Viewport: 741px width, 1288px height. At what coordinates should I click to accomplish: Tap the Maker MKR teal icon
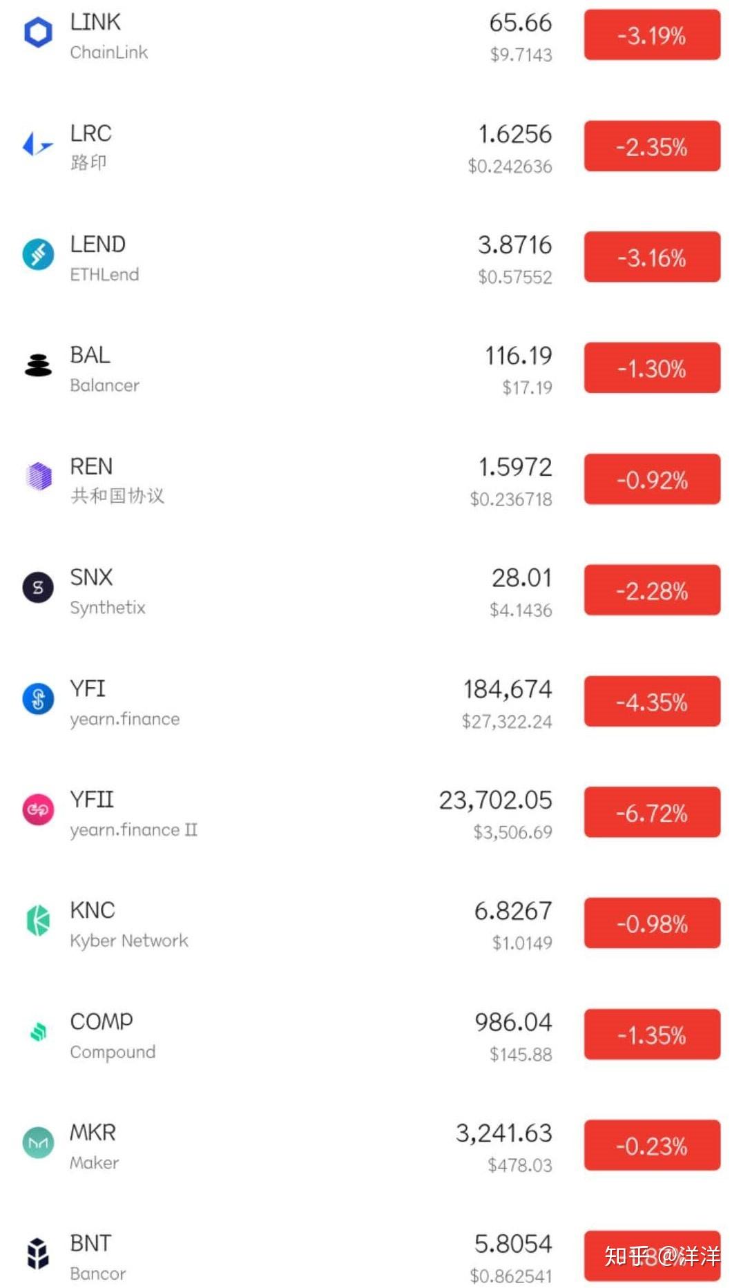point(38,1143)
